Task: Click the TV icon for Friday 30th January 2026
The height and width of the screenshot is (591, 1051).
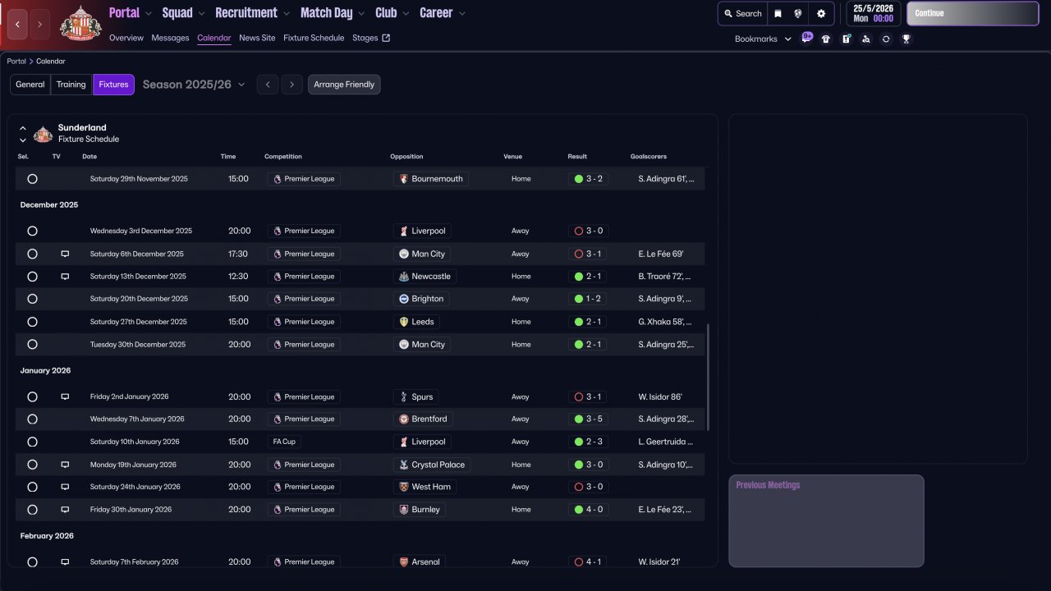Action: 65,510
